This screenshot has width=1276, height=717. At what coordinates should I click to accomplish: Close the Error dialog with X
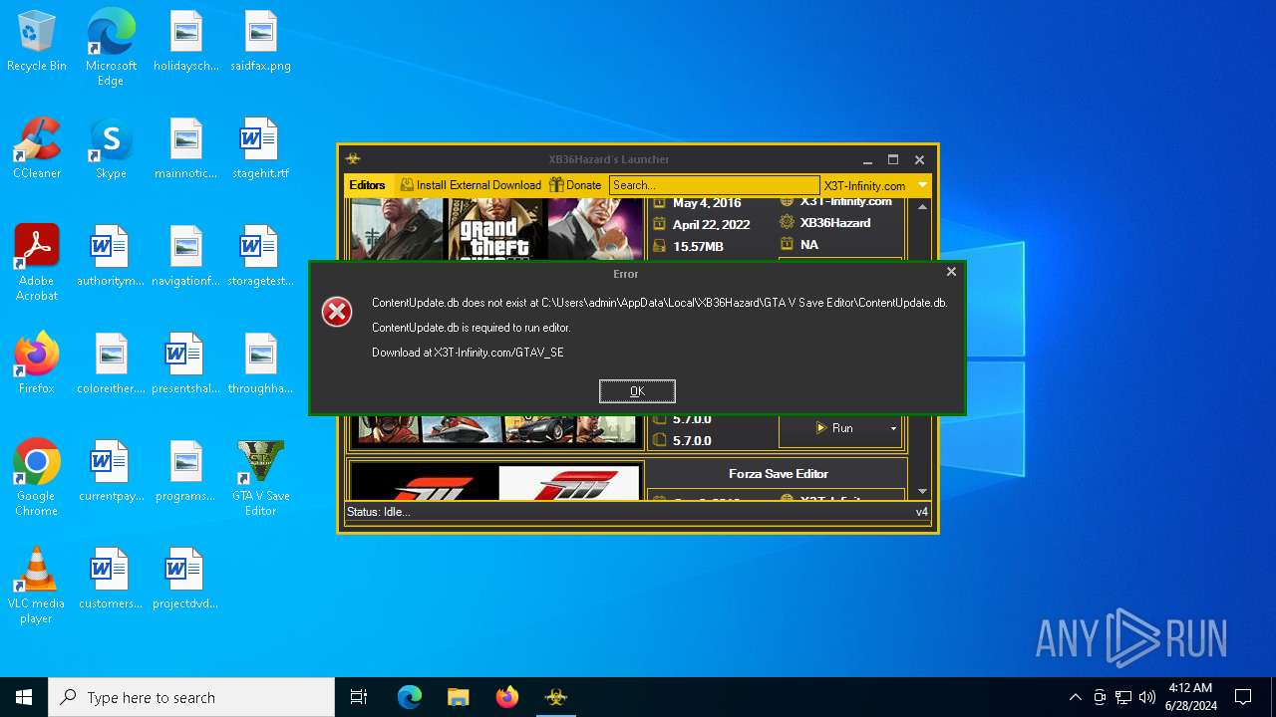[951, 271]
